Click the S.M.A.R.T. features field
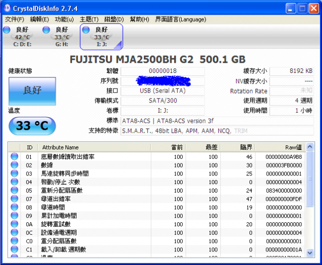 pyautogui.click(x=217, y=131)
